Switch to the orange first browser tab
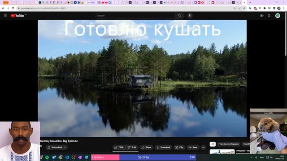This screenshot has width=287, height=161. click(x=6, y=3)
